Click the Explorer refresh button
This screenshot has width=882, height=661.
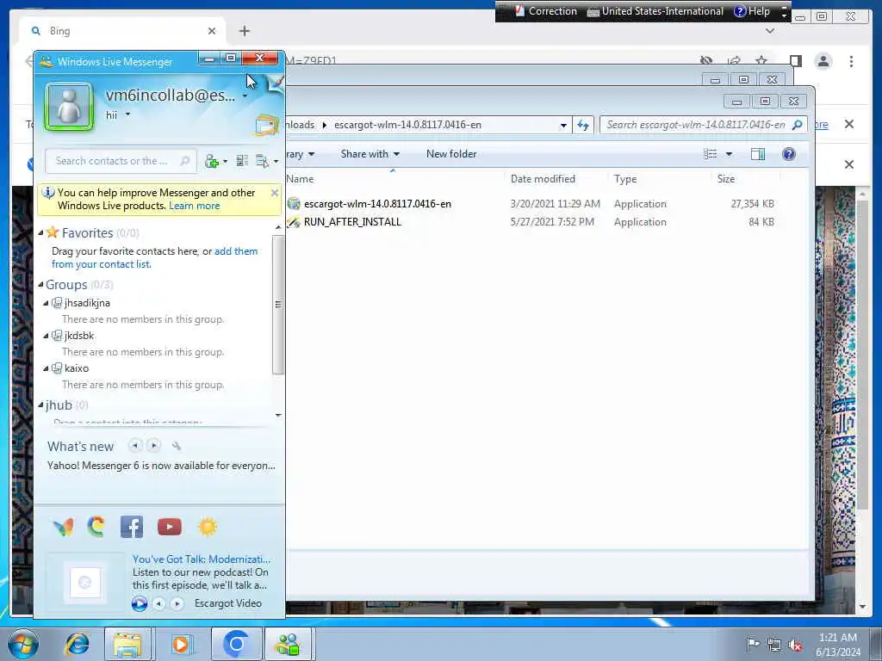(583, 126)
